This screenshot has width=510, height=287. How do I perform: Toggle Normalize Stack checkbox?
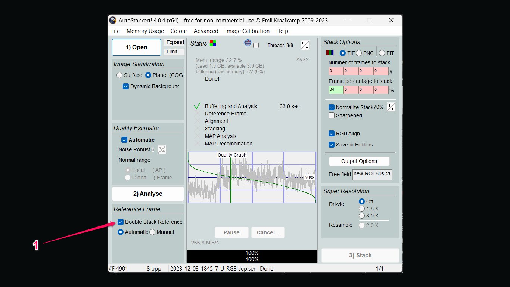coord(332,107)
